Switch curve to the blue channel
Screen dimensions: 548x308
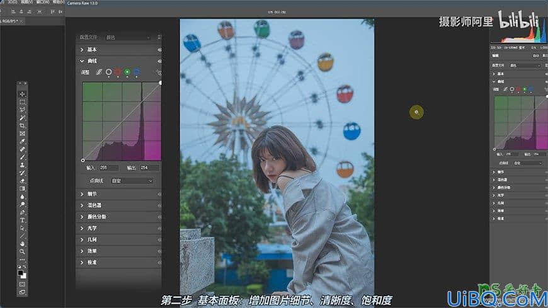coord(136,72)
